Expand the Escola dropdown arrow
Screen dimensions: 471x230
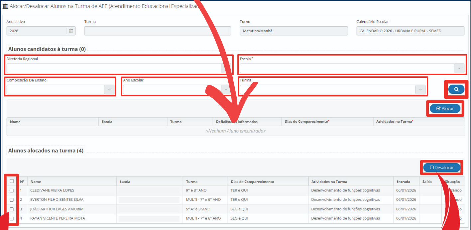pos(459,68)
